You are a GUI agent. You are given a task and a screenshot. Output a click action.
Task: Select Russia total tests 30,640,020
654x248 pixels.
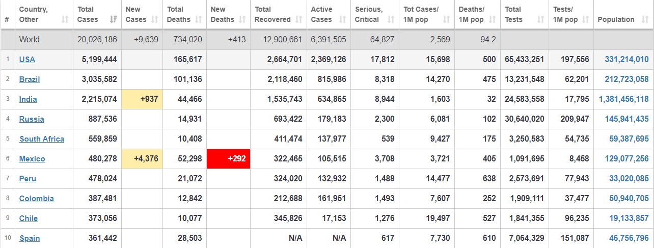(x=525, y=119)
